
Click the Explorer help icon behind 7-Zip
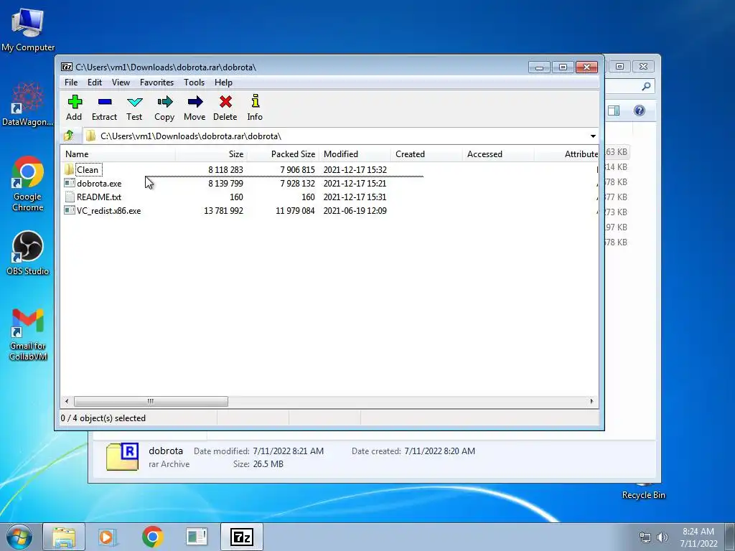tap(640, 110)
